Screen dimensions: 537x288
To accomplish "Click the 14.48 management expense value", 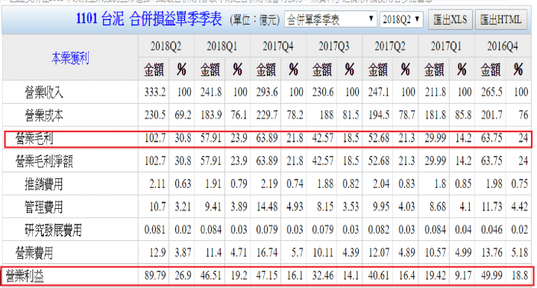I will click(x=267, y=207).
